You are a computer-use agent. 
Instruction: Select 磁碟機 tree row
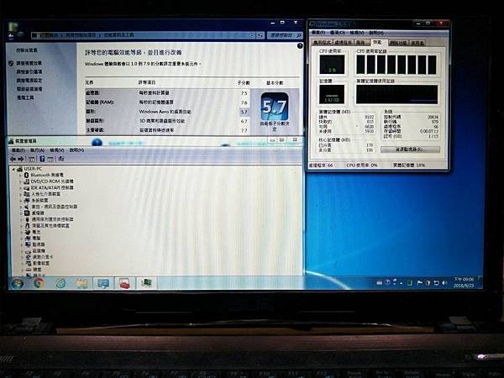click(x=35, y=250)
